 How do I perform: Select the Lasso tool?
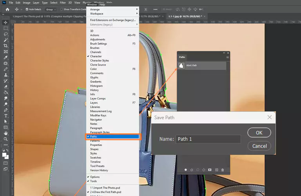tap(6, 34)
